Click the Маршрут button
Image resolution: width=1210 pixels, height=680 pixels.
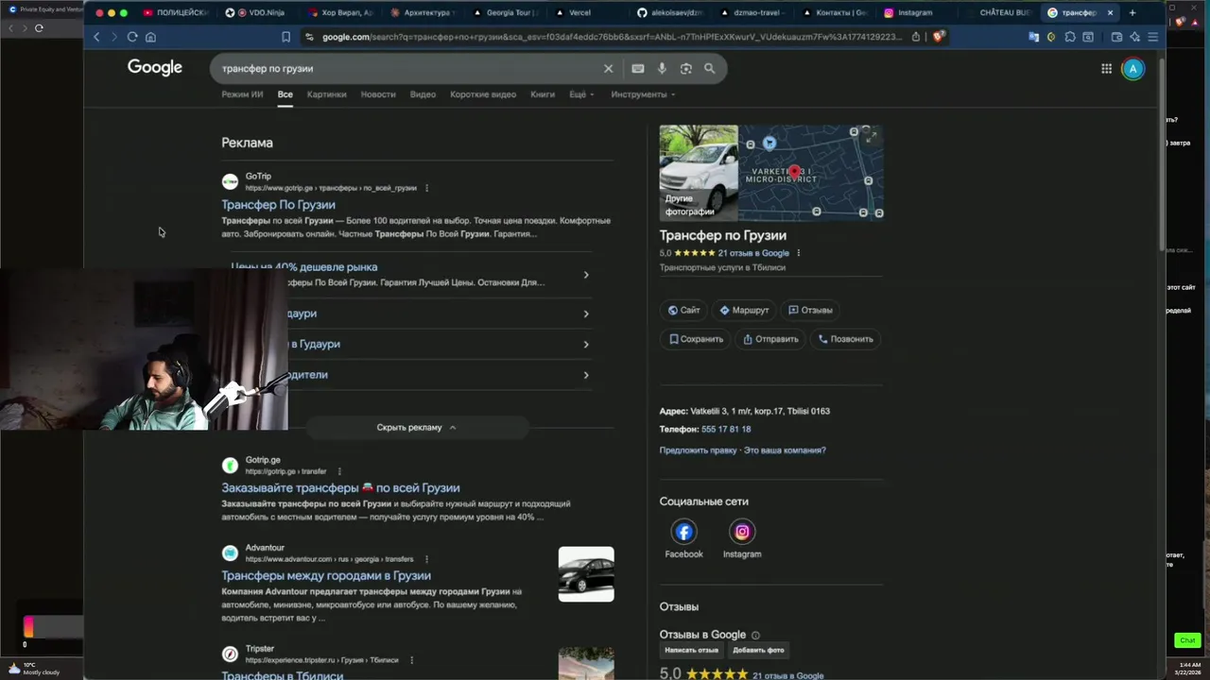coord(744,310)
